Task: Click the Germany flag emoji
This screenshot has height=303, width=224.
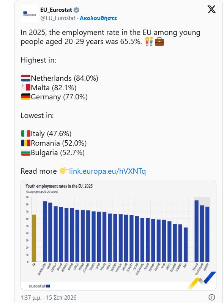Action: (26, 97)
